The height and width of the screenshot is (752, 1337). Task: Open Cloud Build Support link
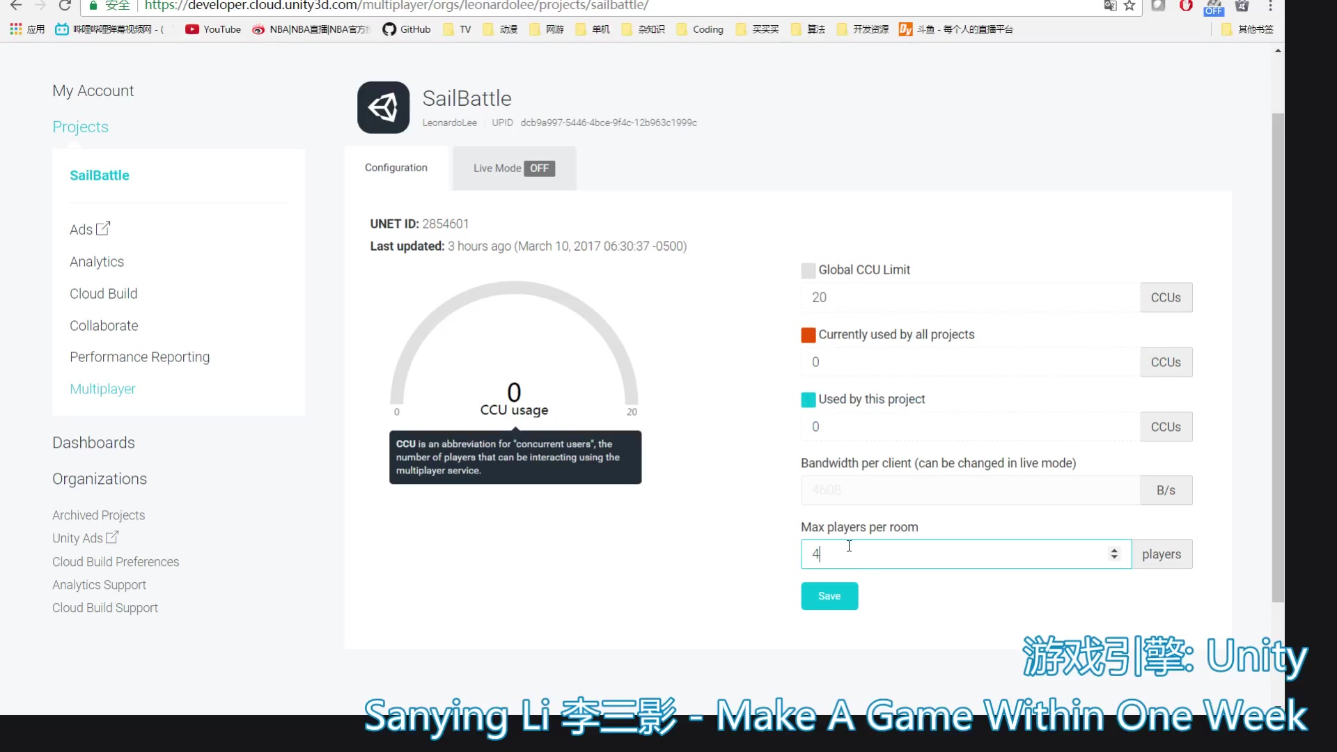(105, 608)
